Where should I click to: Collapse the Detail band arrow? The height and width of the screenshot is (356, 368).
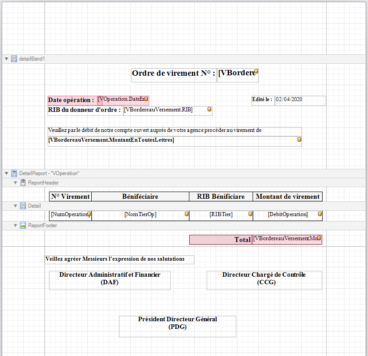[15, 206]
